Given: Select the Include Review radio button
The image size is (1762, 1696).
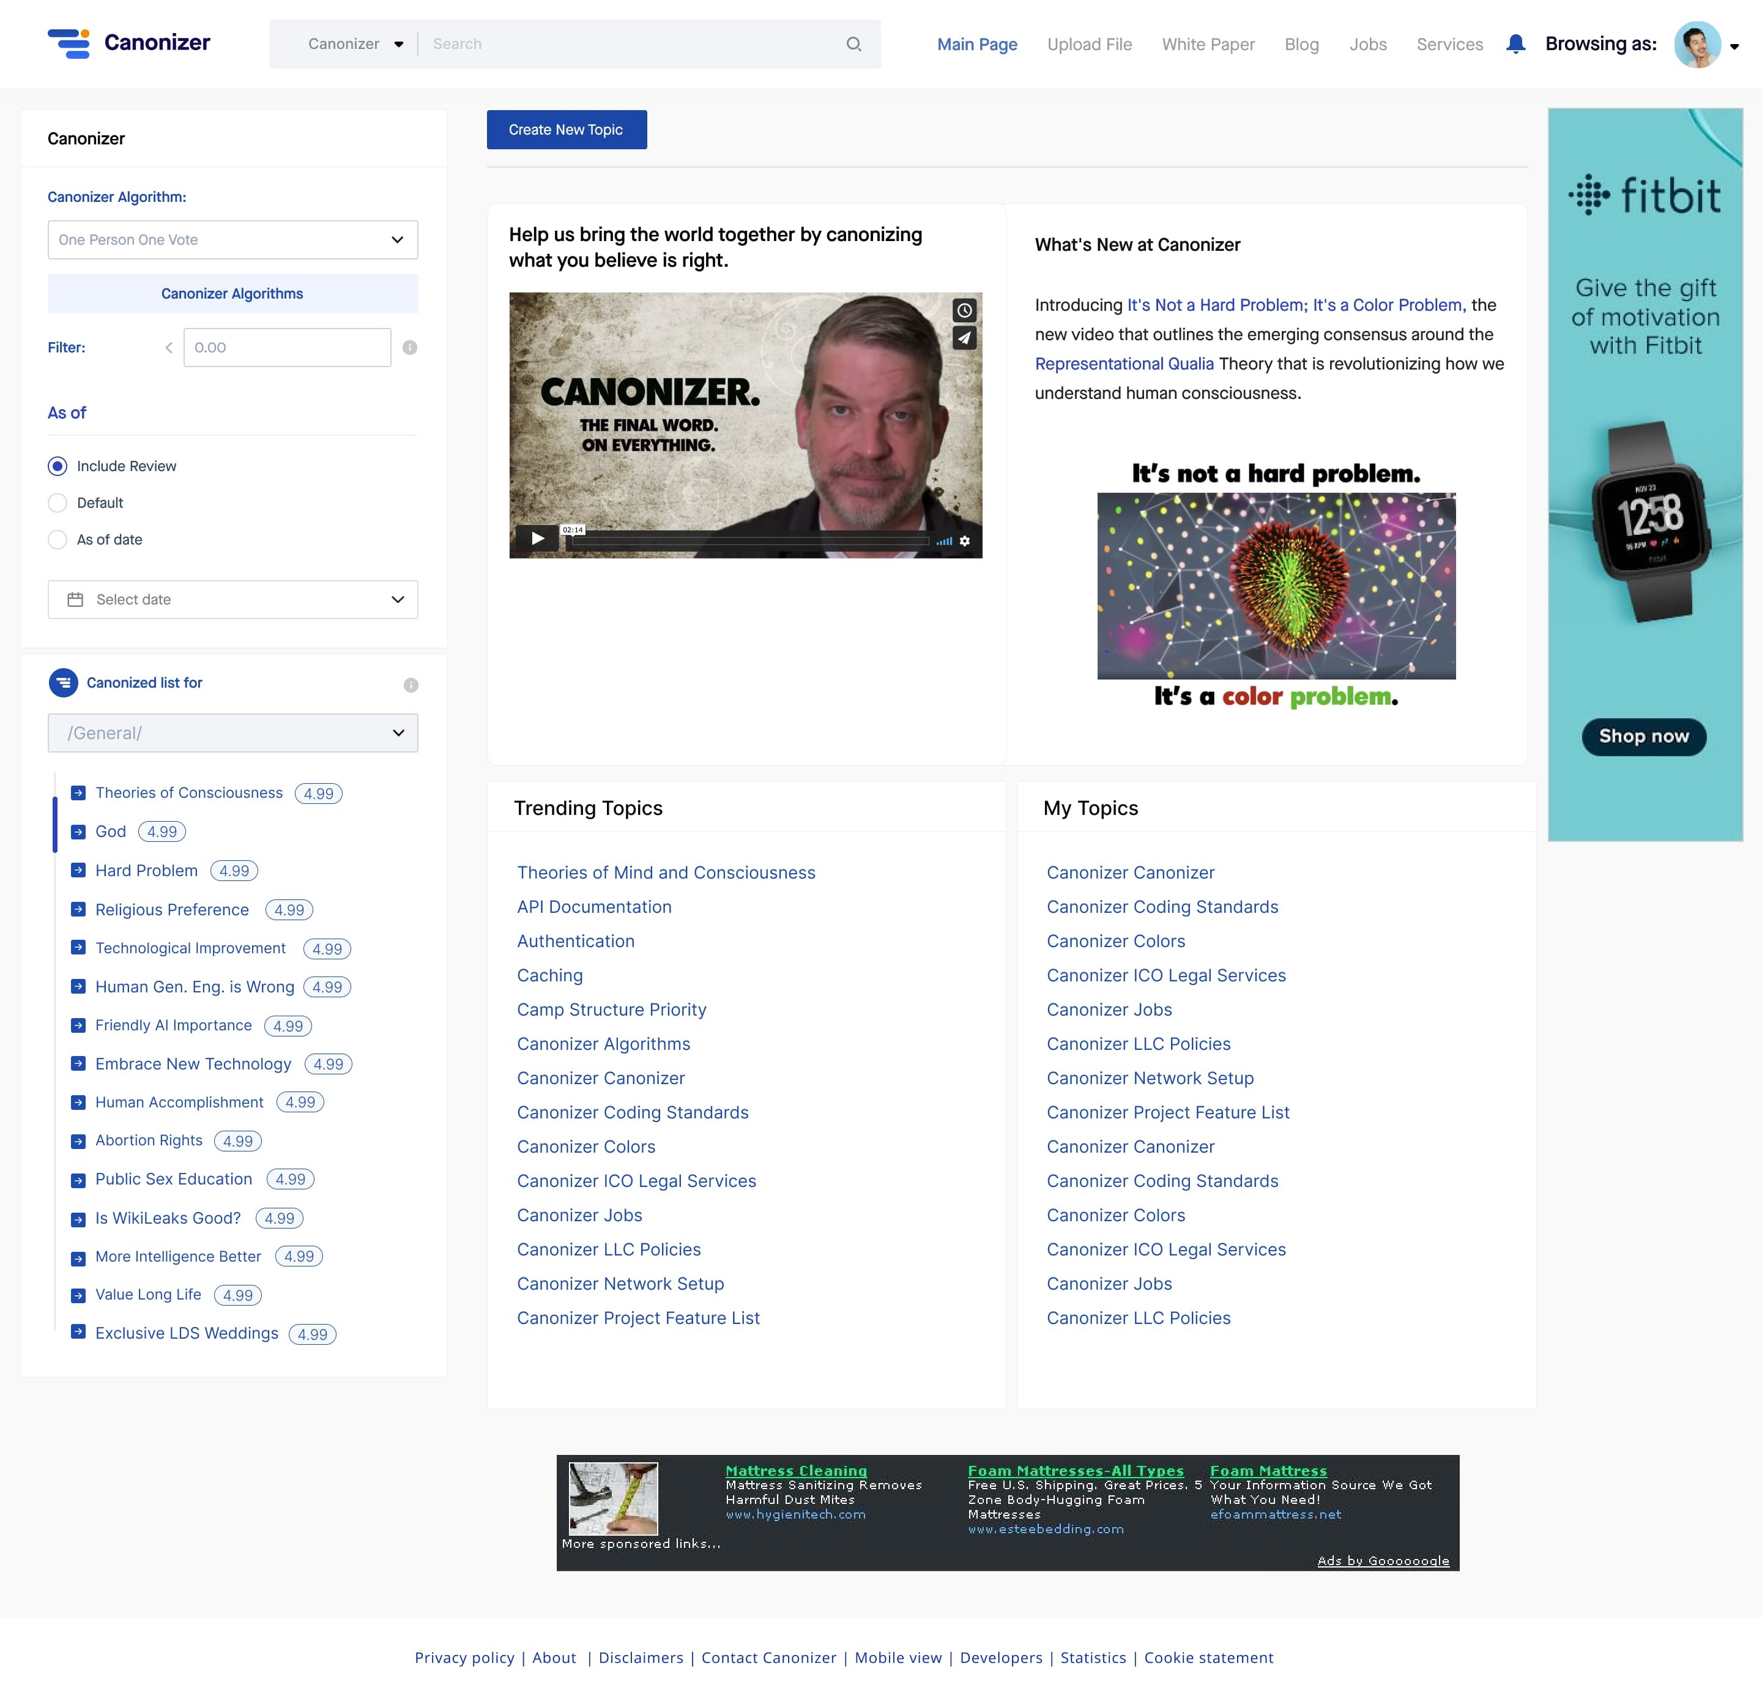Looking at the screenshot, I should pos(58,466).
